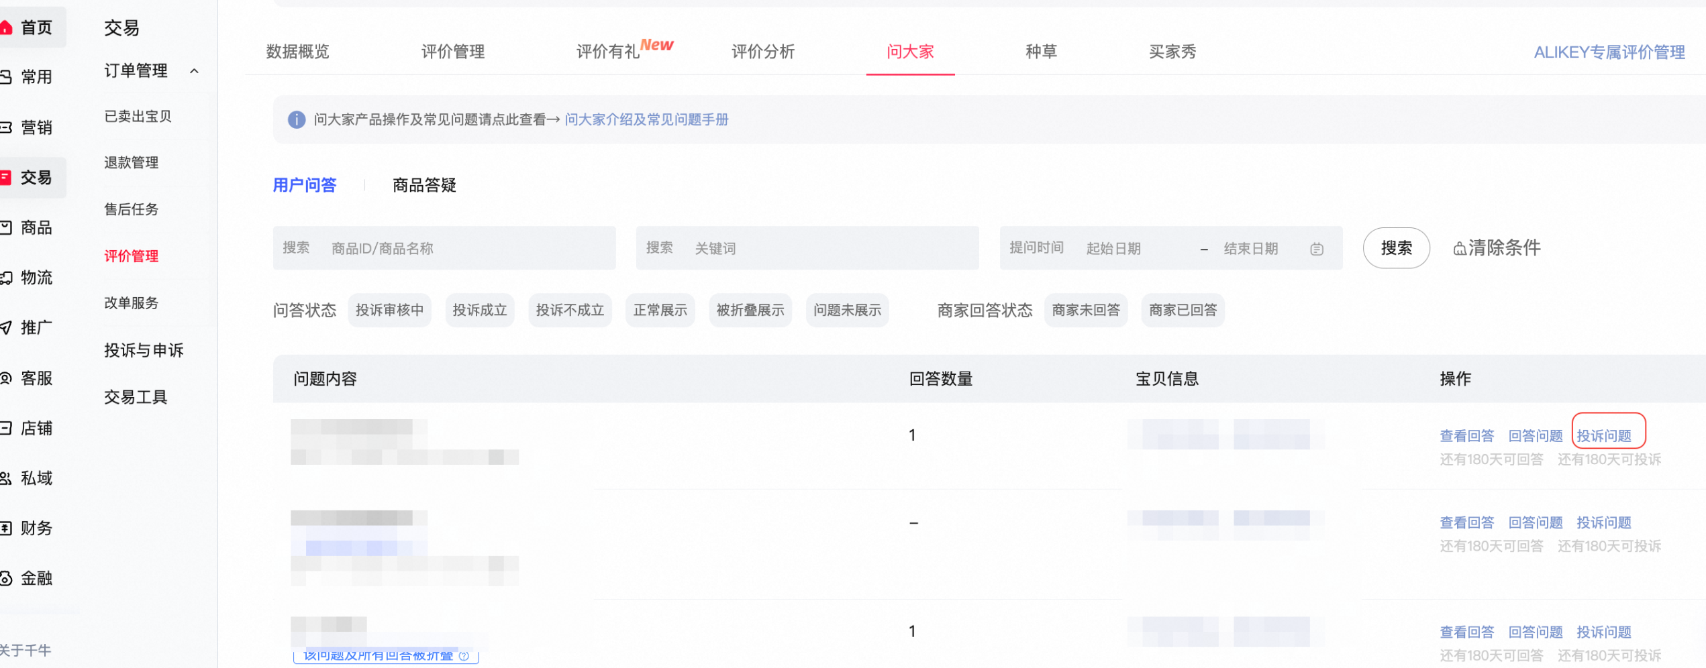Open the date picker calendar icon
The image size is (1706, 668).
[x=1317, y=249]
